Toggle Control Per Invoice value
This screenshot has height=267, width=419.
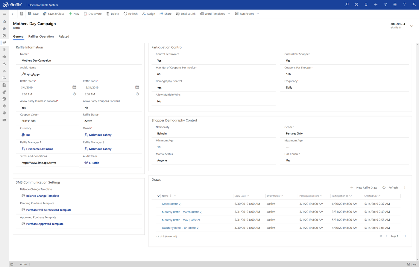click(x=159, y=60)
